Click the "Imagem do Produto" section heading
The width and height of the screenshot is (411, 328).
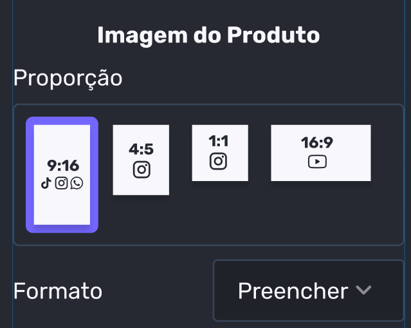click(x=208, y=35)
